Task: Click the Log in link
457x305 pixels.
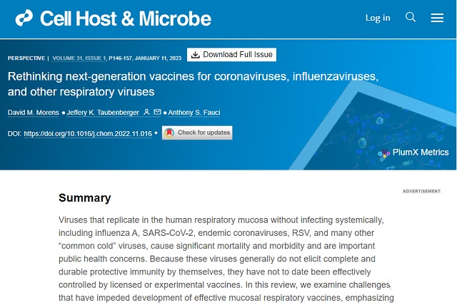Action: point(378,18)
